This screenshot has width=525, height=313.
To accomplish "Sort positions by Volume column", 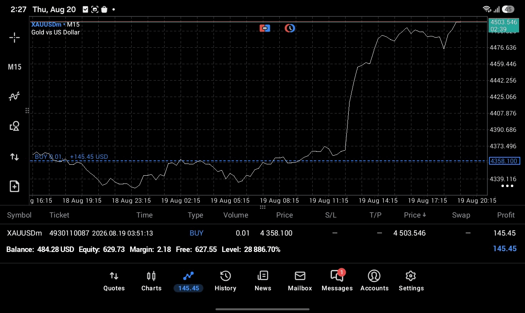I will click(236, 215).
